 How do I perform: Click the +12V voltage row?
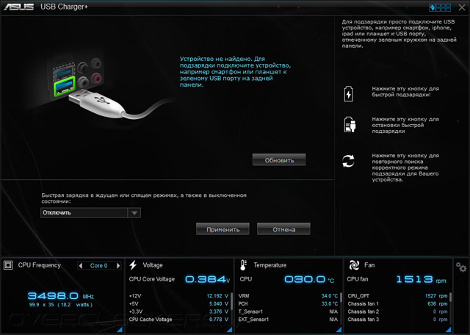click(x=178, y=296)
